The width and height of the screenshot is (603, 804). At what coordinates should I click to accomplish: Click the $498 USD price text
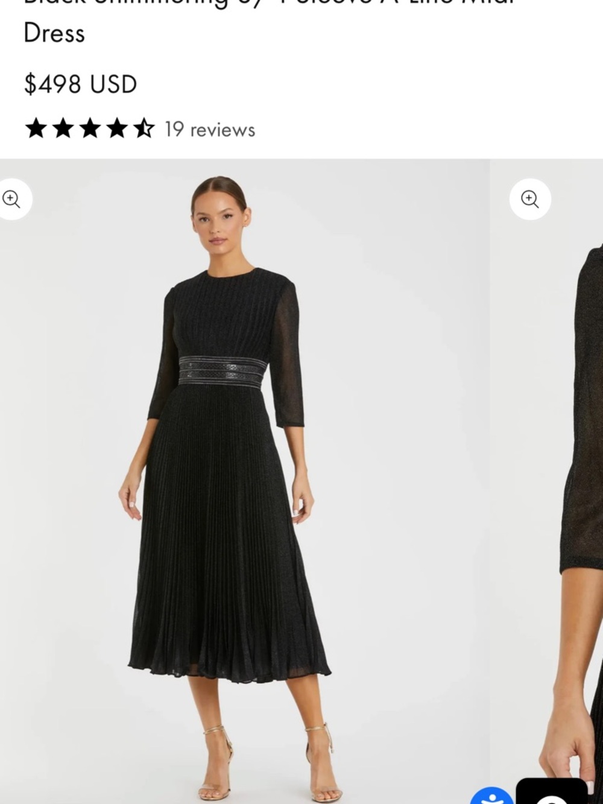click(x=80, y=84)
